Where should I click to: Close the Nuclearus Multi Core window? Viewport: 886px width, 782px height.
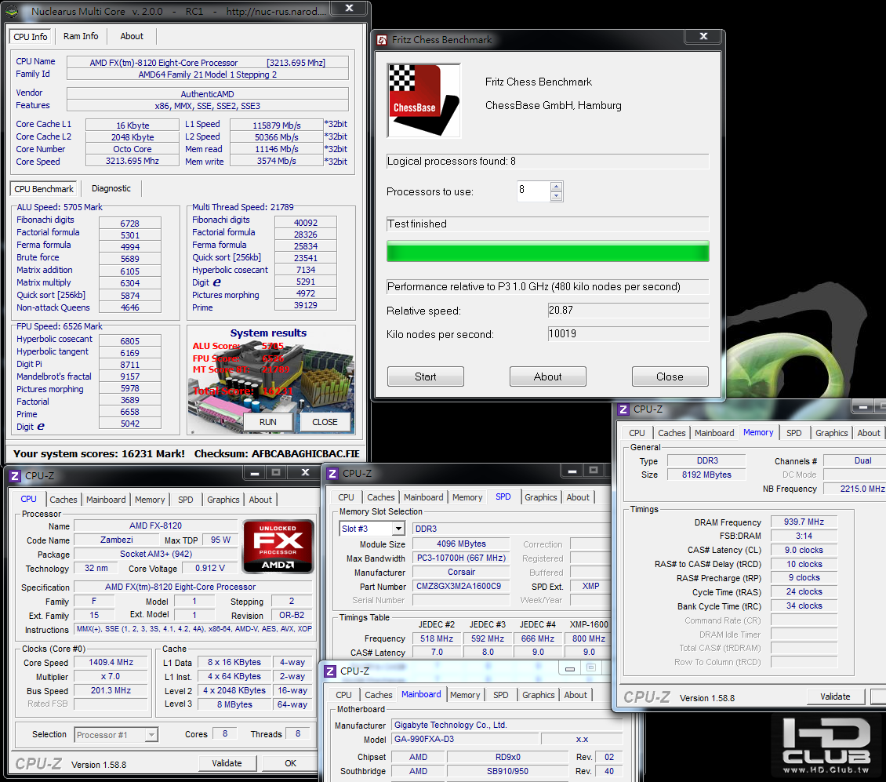(349, 8)
